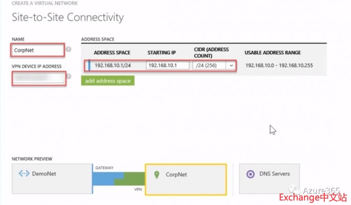
Task: Focus the VPN device IP address field
Action: click(x=38, y=77)
